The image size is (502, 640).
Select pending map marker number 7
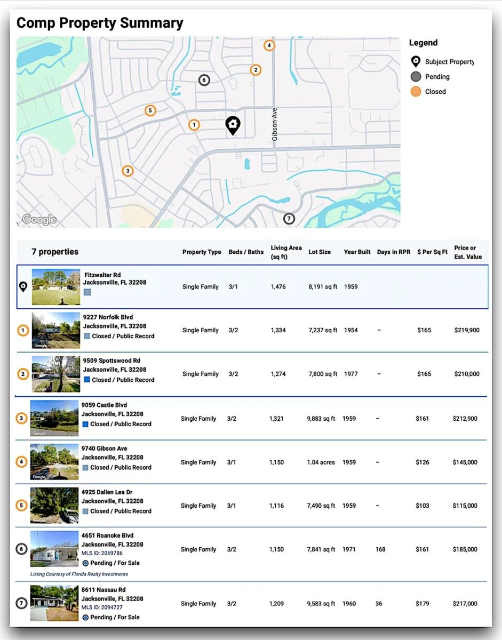pyautogui.click(x=289, y=219)
